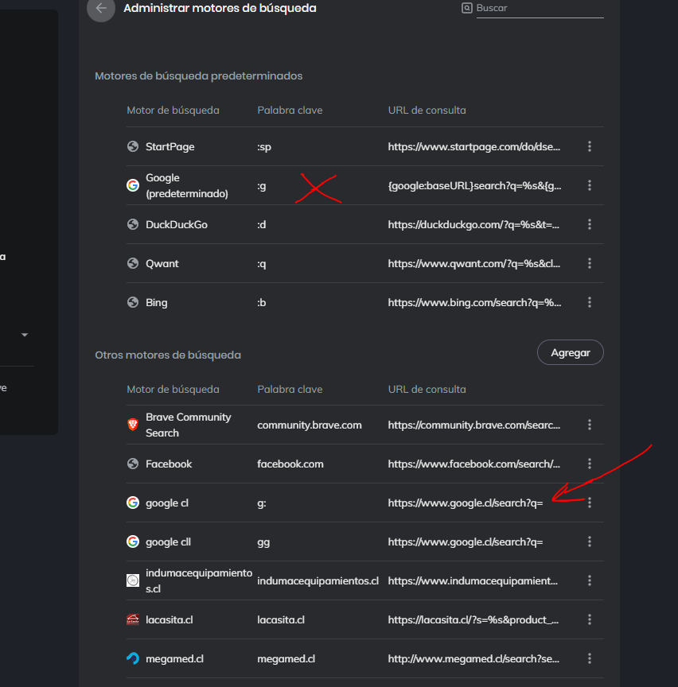Click the megamed.cl favicon
This screenshot has height=687, width=678.
pyautogui.click(x=133, y=658)
